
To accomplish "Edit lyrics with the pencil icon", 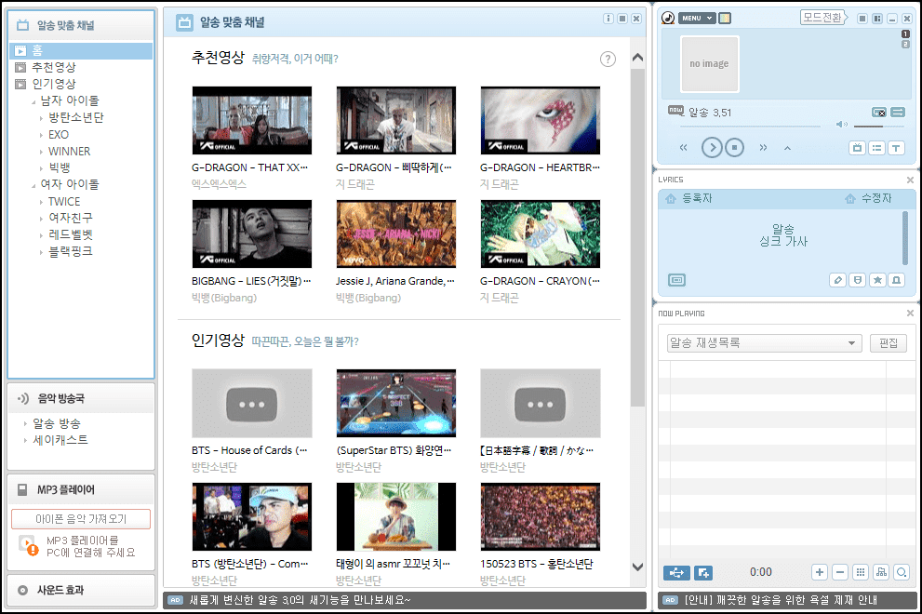I will click(838, 280).
